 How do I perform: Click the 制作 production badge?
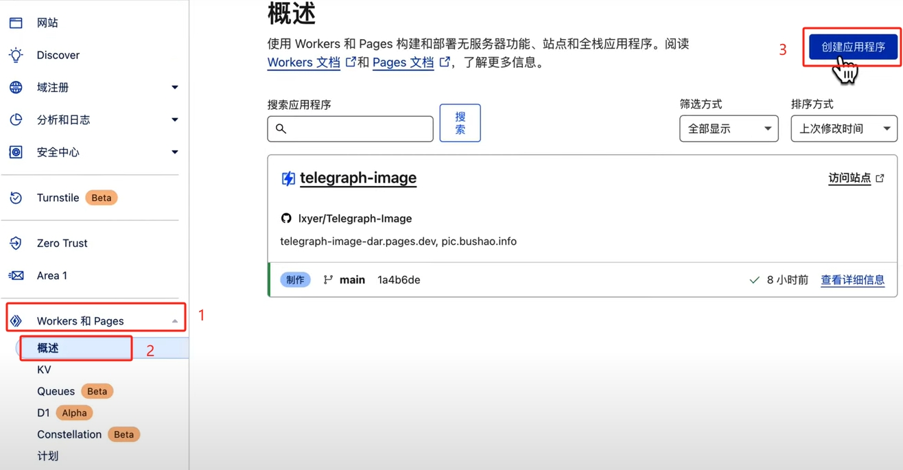[295, 280]
